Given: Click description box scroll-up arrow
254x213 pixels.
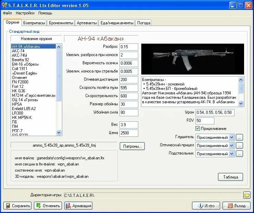Looking at the screenshot, I should pyautogui.click(x=241, y=80).
